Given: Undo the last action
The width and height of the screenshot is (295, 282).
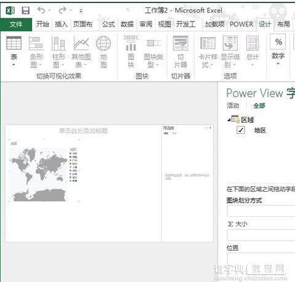Looking at the screenshot, I should (x=41, y=10).
